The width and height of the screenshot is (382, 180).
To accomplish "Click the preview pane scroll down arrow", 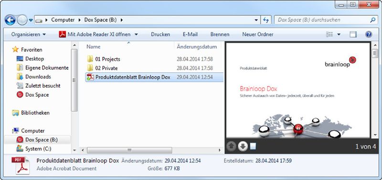I will [375, 134].
